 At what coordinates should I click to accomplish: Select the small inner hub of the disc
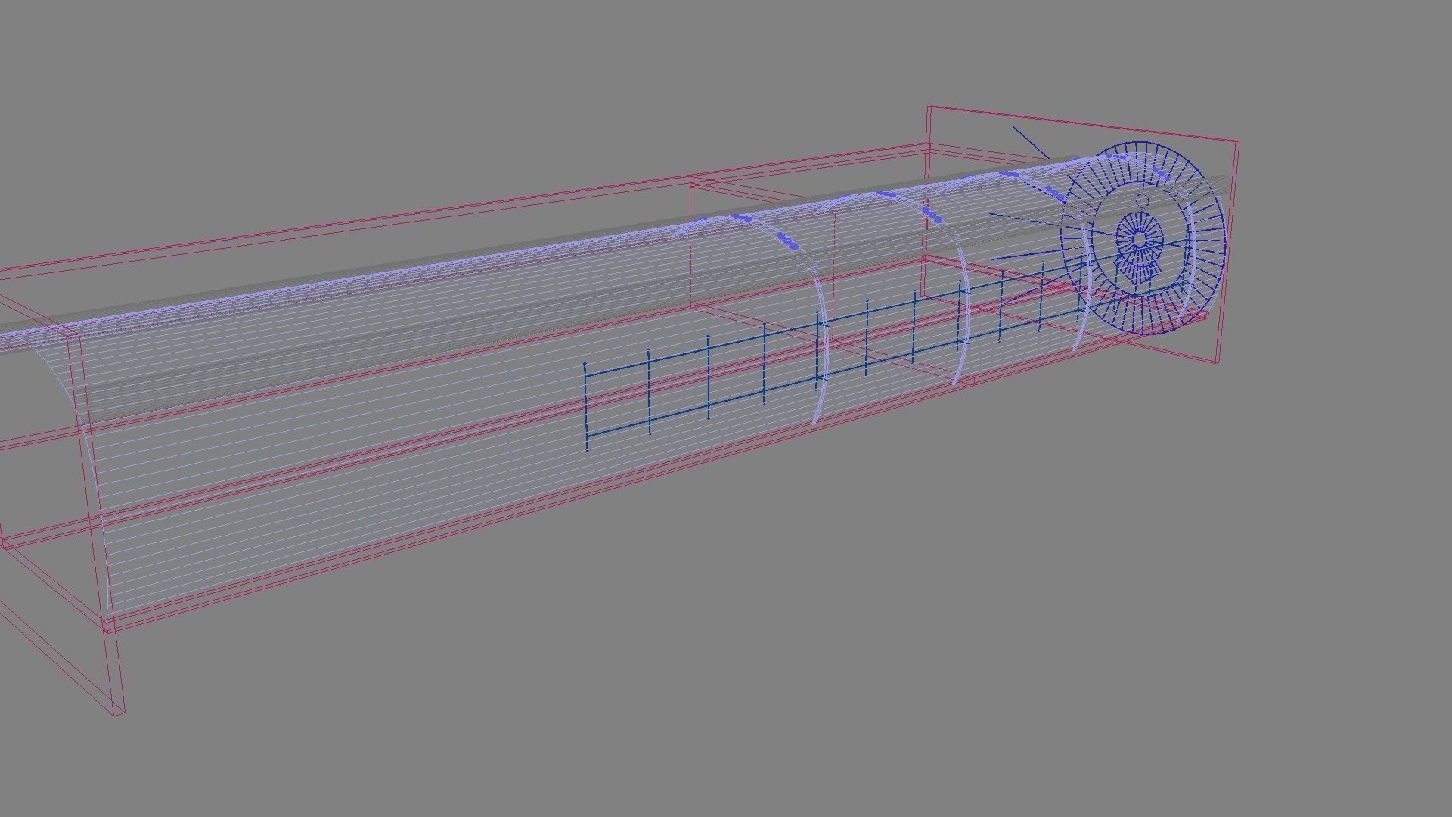pyautogui.click(x=1140, y=240)
